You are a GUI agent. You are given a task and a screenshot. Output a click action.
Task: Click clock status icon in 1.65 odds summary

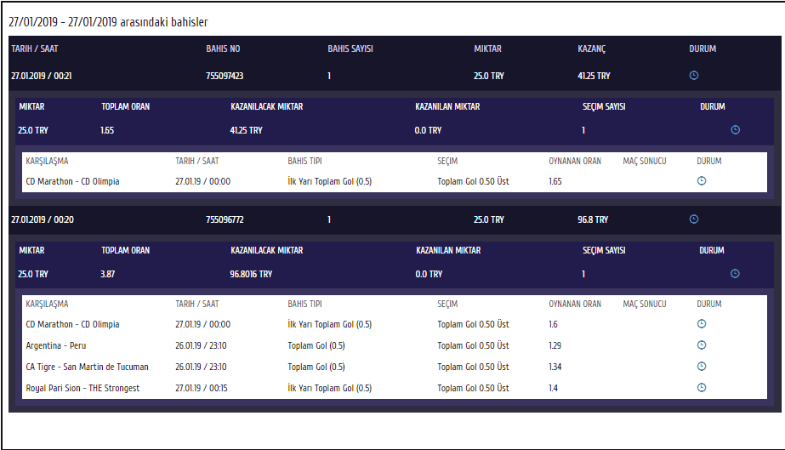tap(736, 130)
